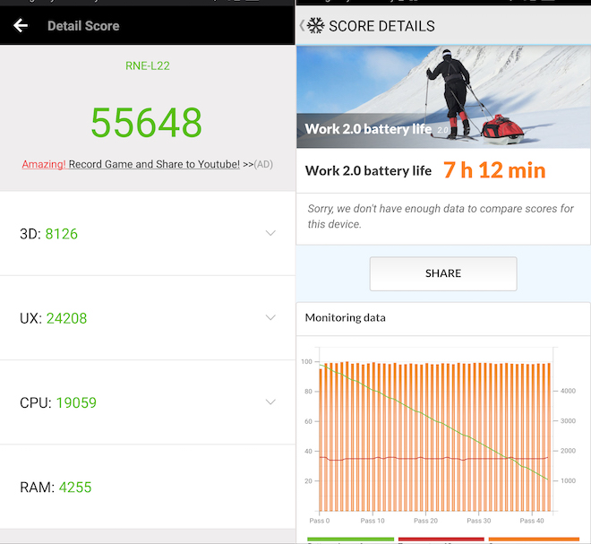Image resolution: width=591 pixels, height=544 pixels.
Task: Select the green legend bar below chart
Action: point(350,540)
